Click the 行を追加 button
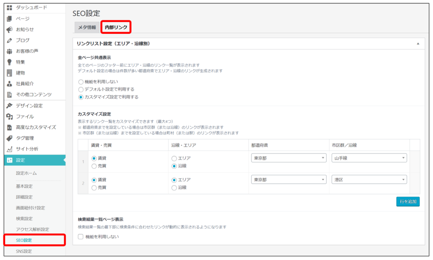Screen dimensions: 433x260 (408, 202)
